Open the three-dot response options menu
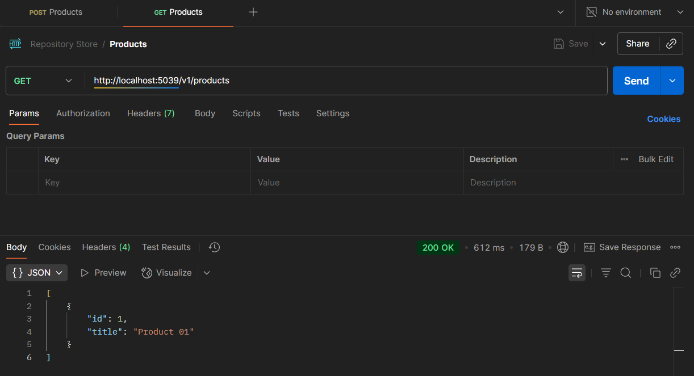Image resolution: width=694 pixels, height=376 pixels. [x=675, y=247]
